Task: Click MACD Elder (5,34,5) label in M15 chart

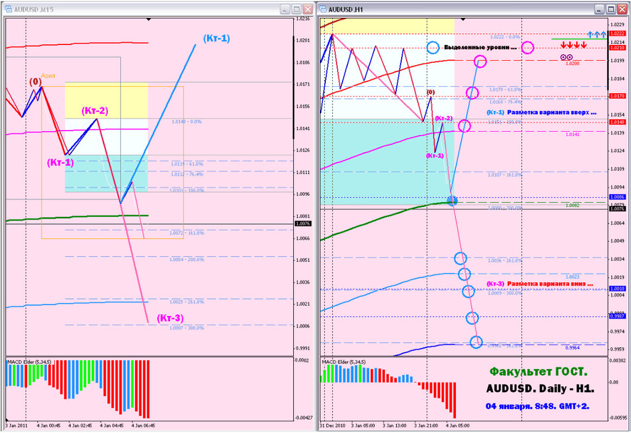Action: [30, 362]
